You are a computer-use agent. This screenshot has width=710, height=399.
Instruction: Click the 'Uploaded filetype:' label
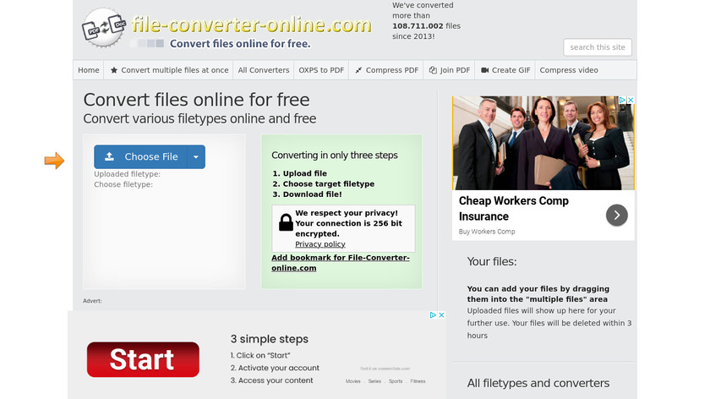(128, 174)
